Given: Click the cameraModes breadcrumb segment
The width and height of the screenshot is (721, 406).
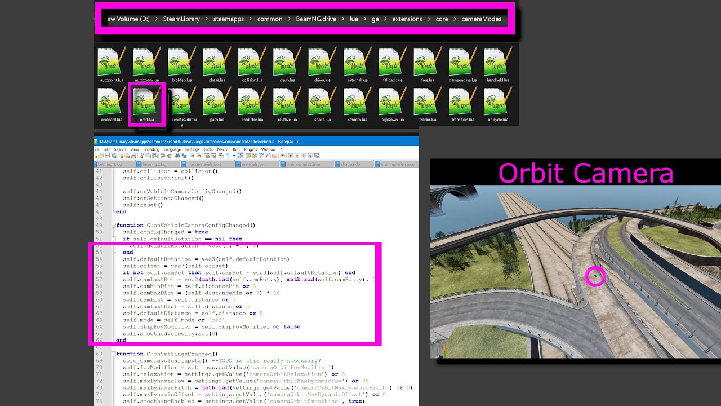Looking at the screenshot, I should click(481, 19).
